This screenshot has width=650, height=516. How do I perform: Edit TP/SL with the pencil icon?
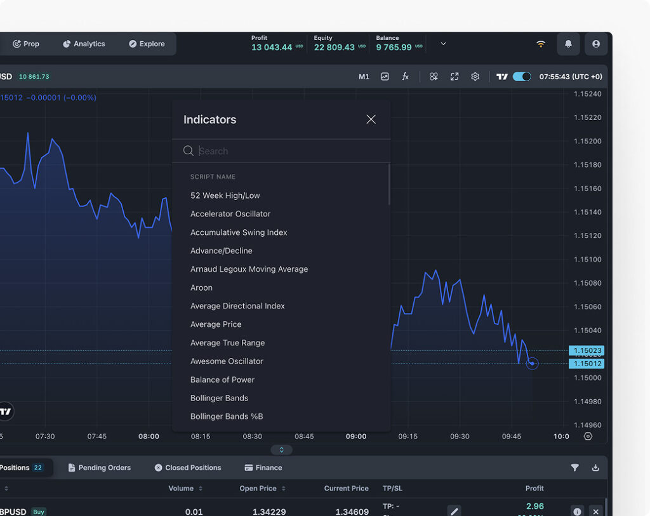pyautogui.click(x=454, y=511)
